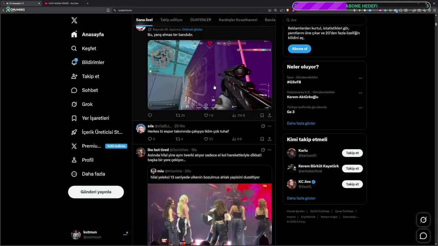This screenshot has height=246, width=438.
Task: Open Daha fazla menu in sidebar
Action: click(x=88, y=174)
